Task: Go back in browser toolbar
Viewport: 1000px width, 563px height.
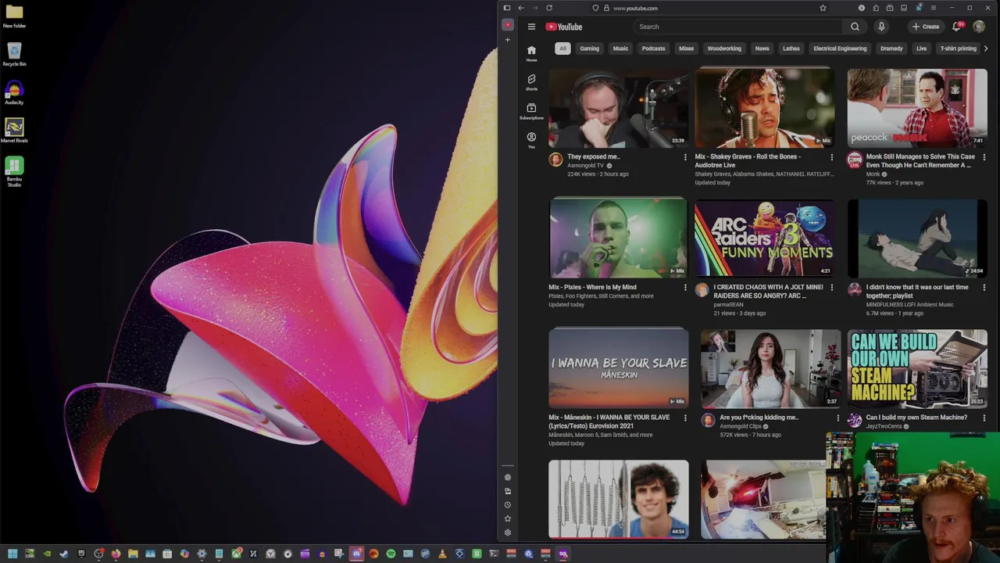Action: [x=521, y=8]
